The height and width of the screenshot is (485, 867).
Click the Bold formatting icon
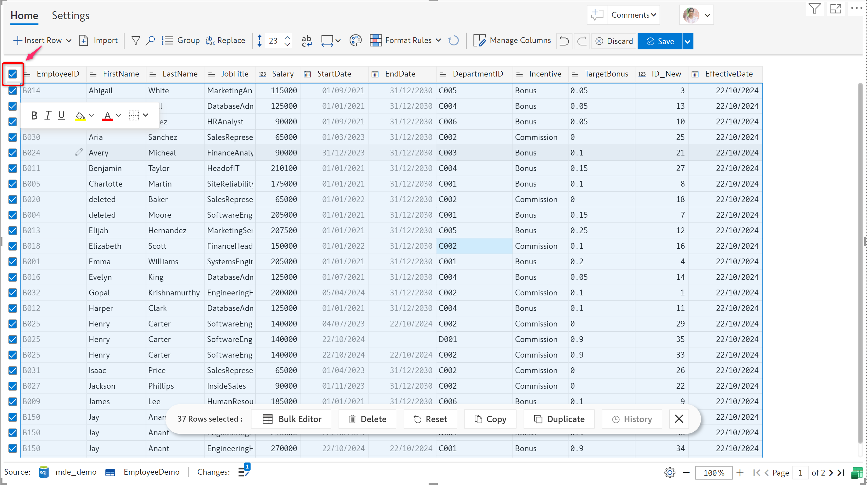coord(34,115)
